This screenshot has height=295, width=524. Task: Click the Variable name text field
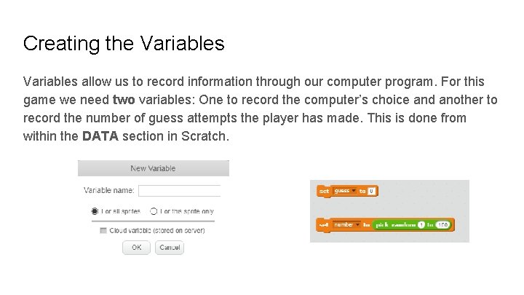(179, 191)
